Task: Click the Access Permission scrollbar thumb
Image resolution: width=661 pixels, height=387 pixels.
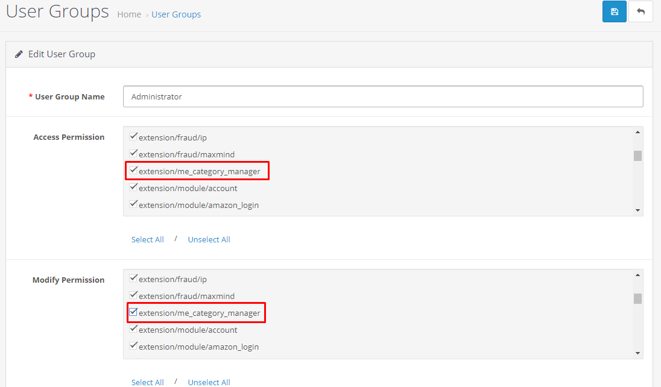Action: (638, 156)
